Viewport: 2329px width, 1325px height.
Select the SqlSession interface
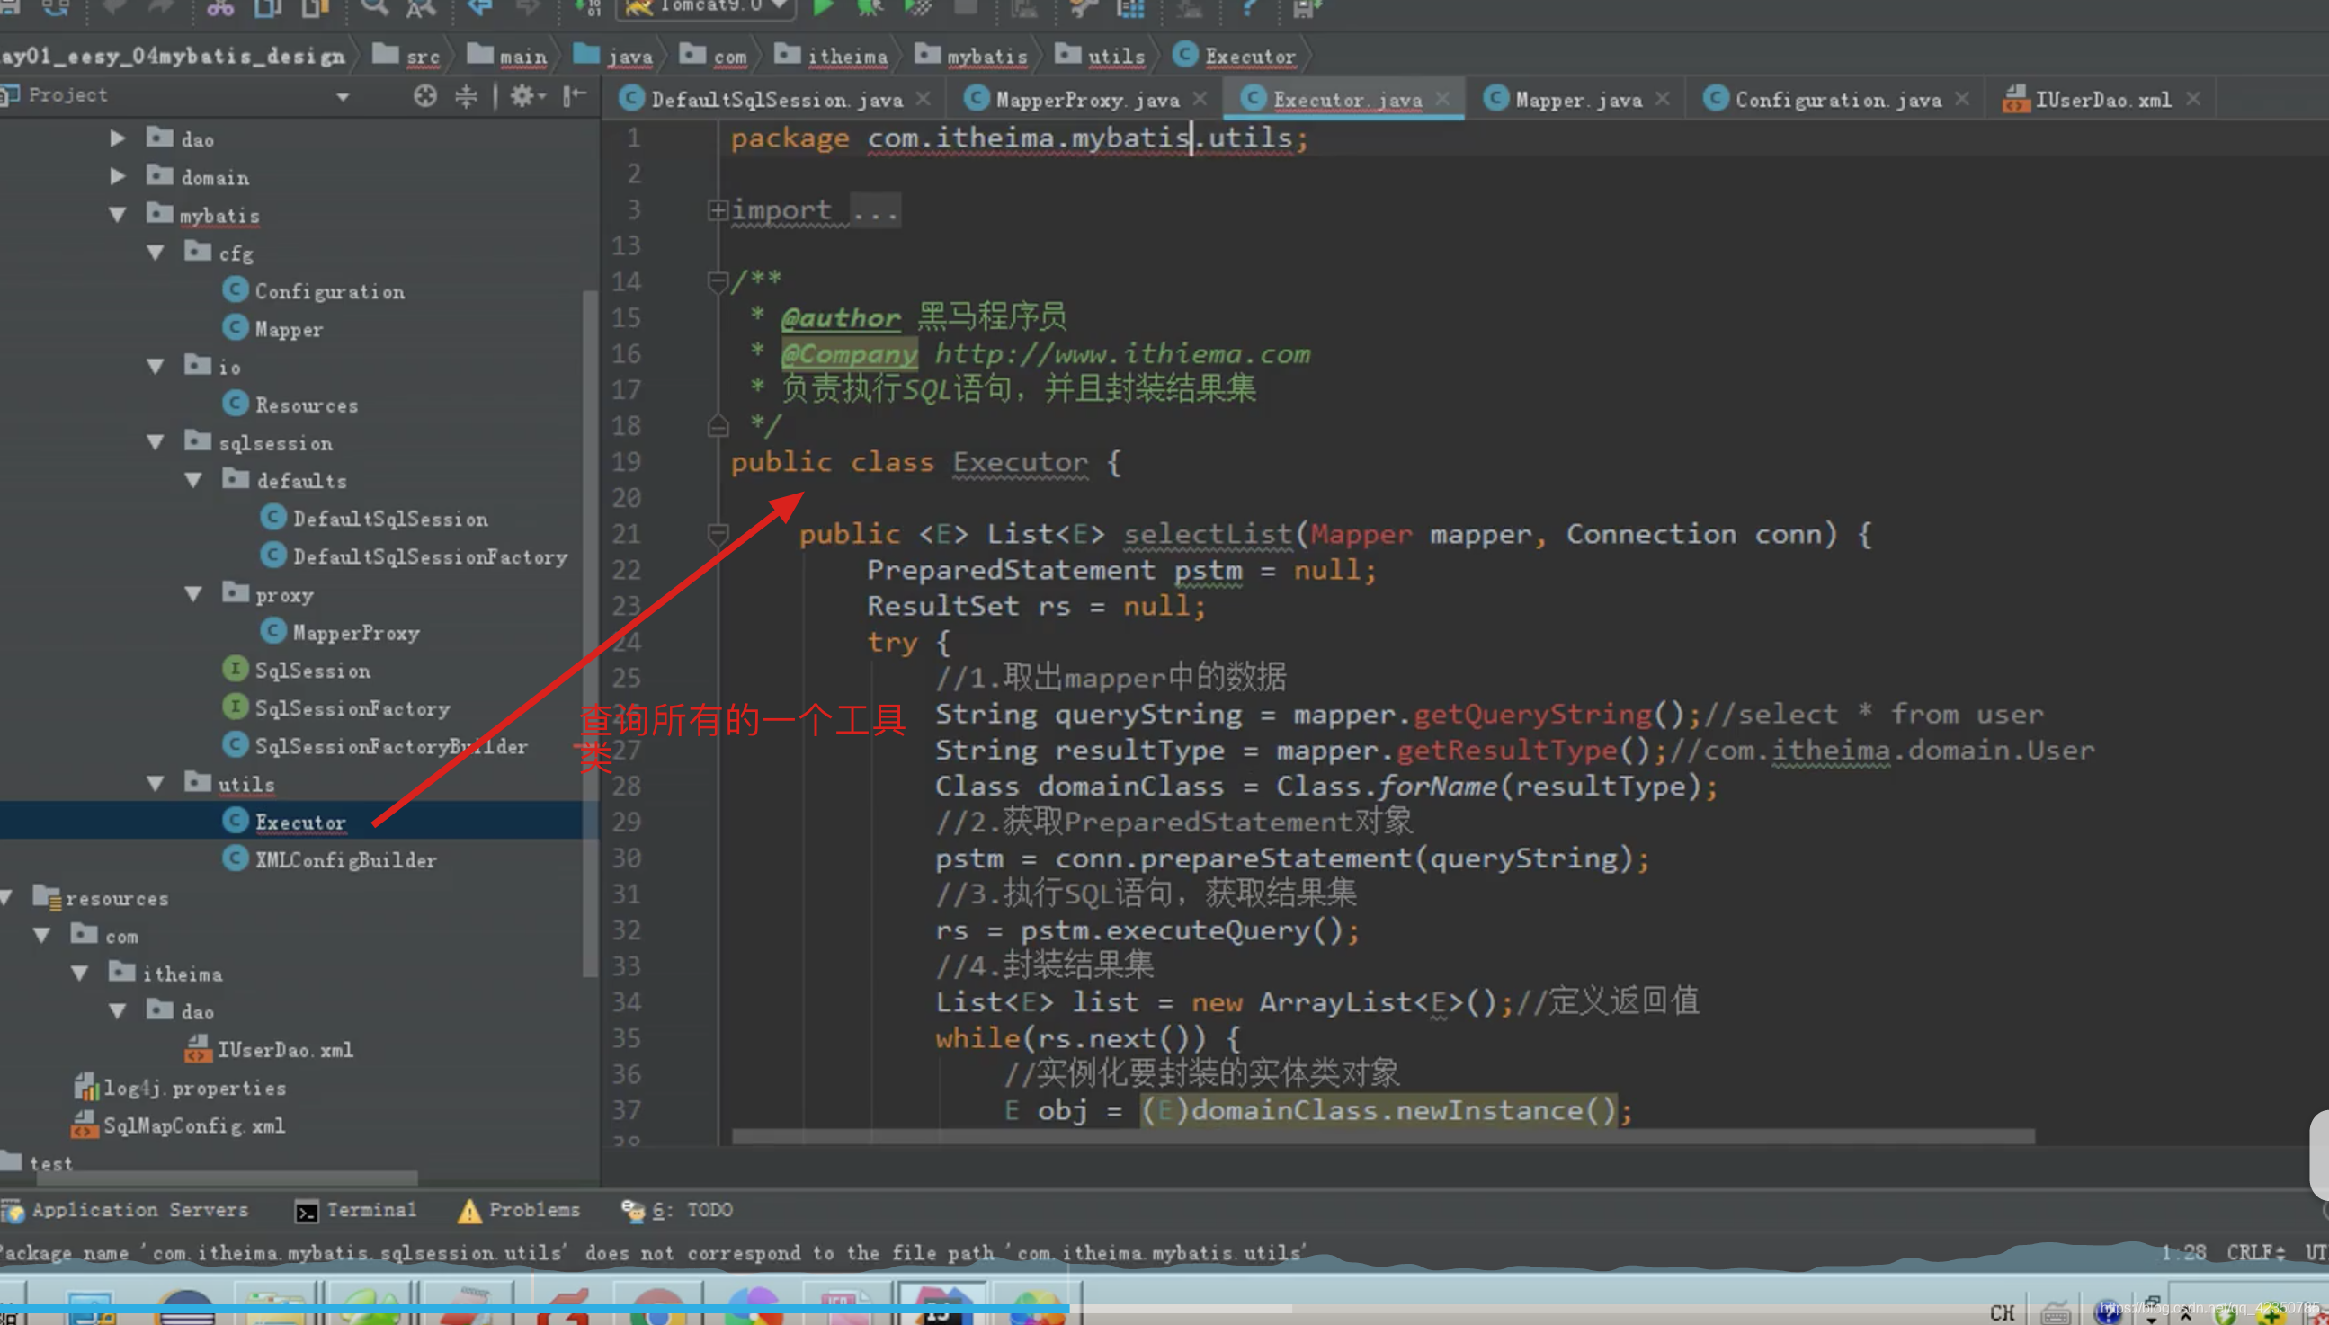click(297, 671)
